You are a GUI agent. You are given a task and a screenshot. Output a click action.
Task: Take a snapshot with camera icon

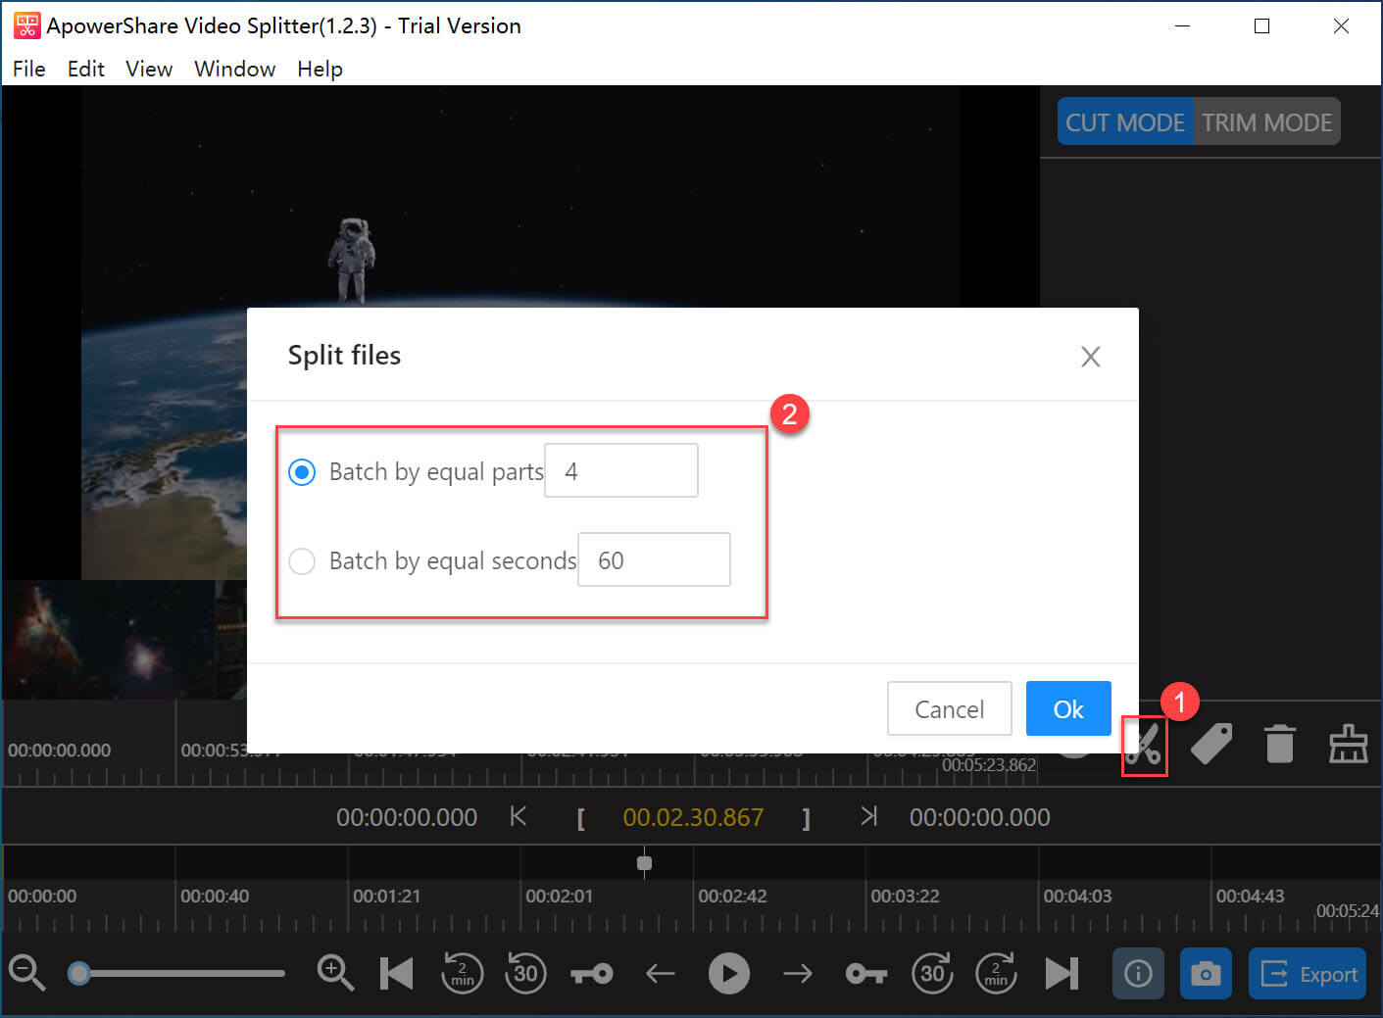pyautogui.click(x=1205, y=973)
